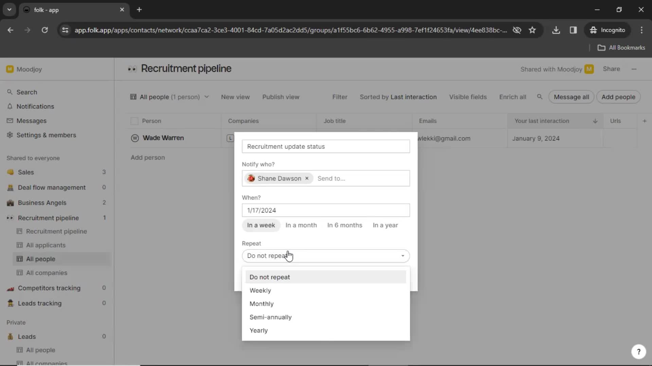
Task: Click Add people icon
Action: [x=618, y=97]
